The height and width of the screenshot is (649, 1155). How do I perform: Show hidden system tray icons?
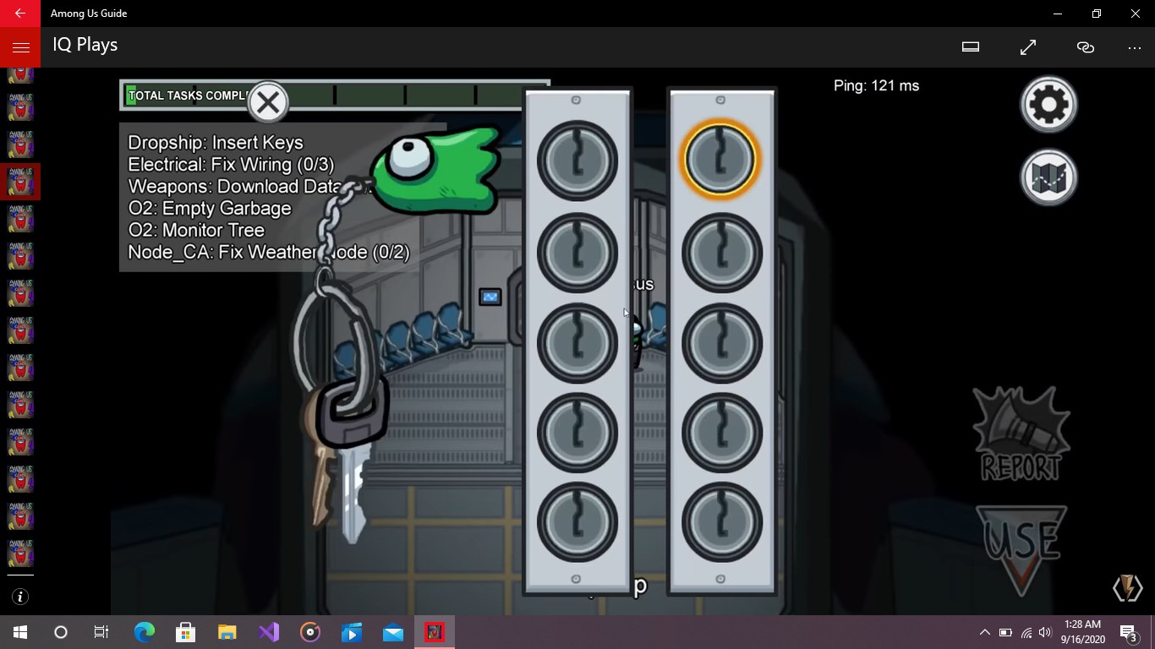click(984, 632)
